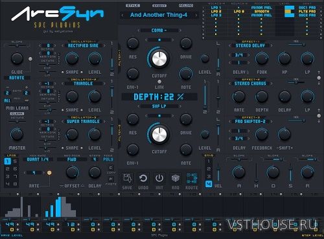This screenshot has height=239, width=324.
Task: Click Oscillator-2 Level knob
Action: [x=95, y=97]
